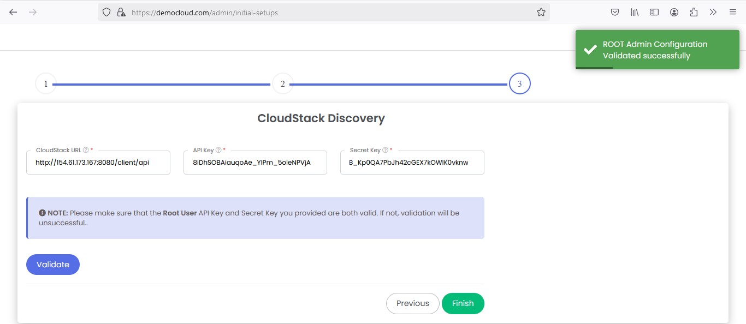Image resolution: width=746 pixels, height=324 pixels.
Task: Click the 'CloudStack URL' field label
Action: (58, 150)
